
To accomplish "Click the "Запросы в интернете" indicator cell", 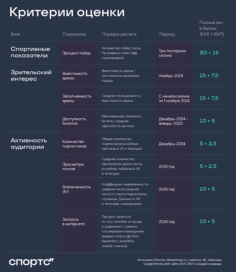I will coord(73,221).
